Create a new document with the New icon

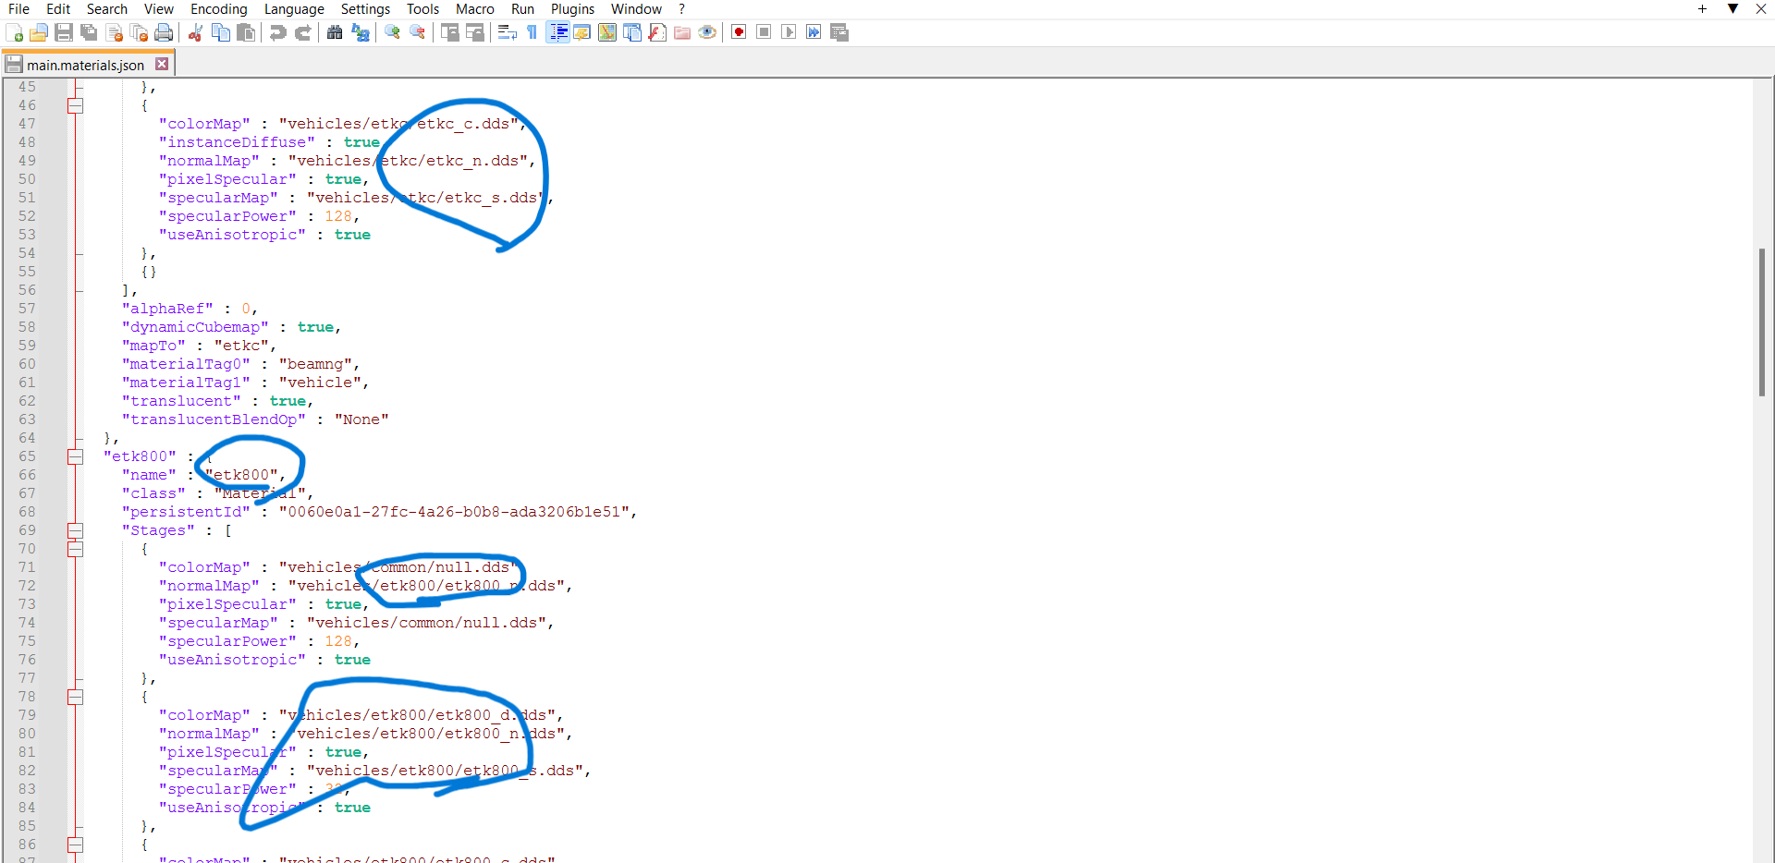tap(14, 33)
